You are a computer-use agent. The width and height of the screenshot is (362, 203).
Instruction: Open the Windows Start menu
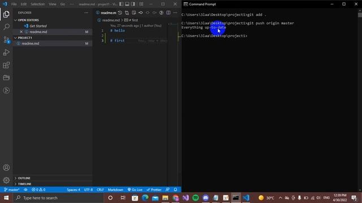tap(6, 198)
